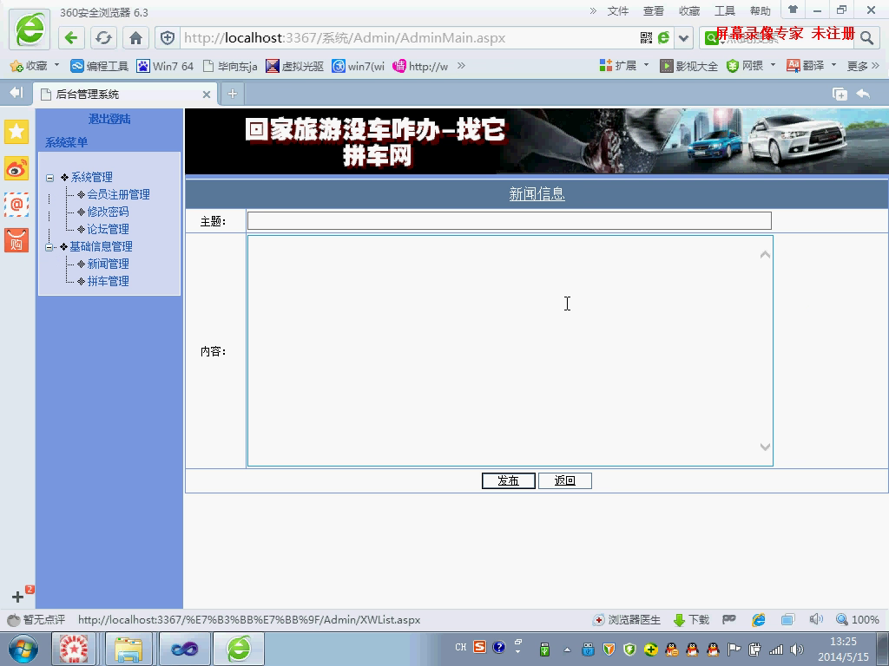The image size is (889, 666).
Task: Open Weibo icon in sidebar
Action: coord(16,169)
